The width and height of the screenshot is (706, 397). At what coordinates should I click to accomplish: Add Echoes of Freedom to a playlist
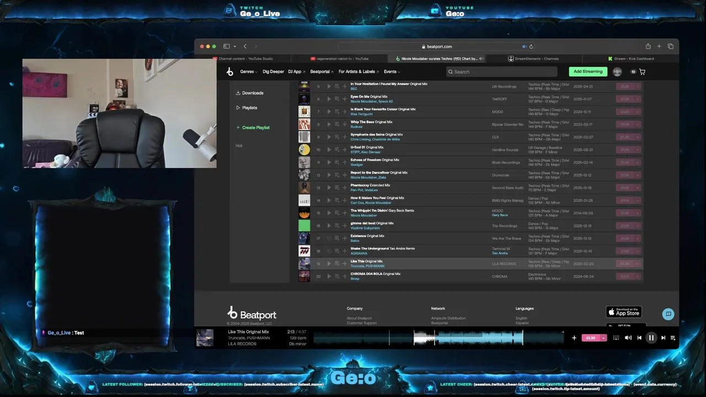tap(345, 162)
